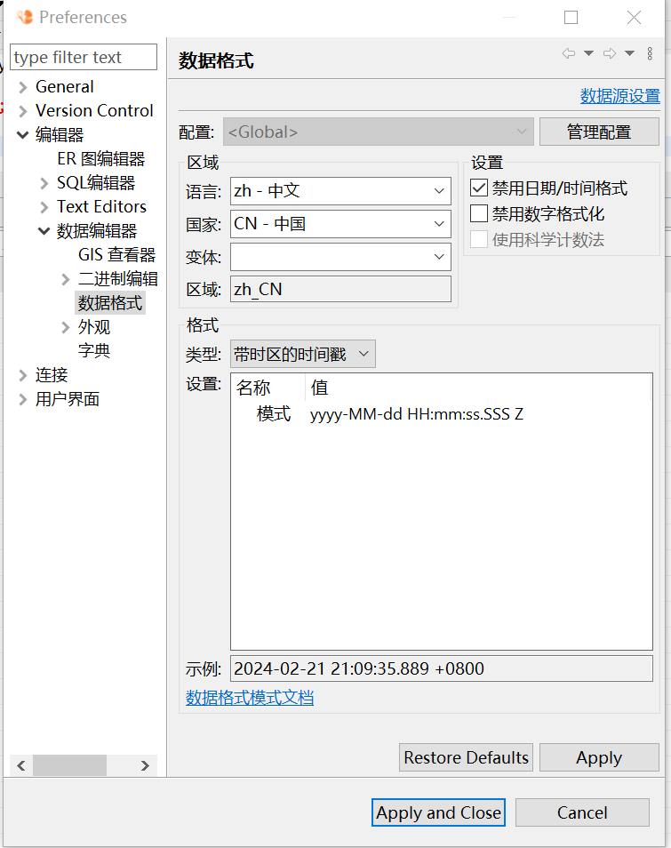Click the back navigation arrow icon
The height and width of the screenshot is (848, 671).
pyautogui.click(x=569, y=52)
